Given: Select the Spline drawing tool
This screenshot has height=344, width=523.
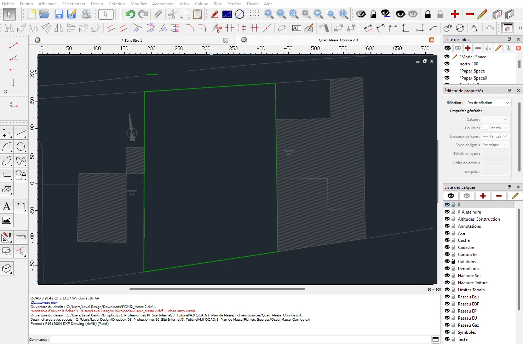Looking at the screenshot, I should (x=21, y=161).
